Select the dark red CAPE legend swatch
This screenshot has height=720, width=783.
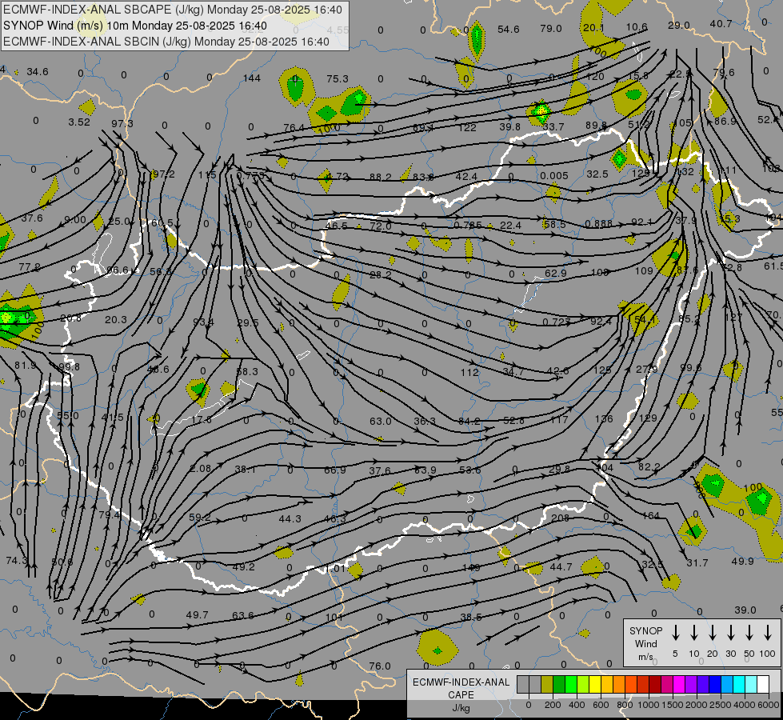coord(655,684)
